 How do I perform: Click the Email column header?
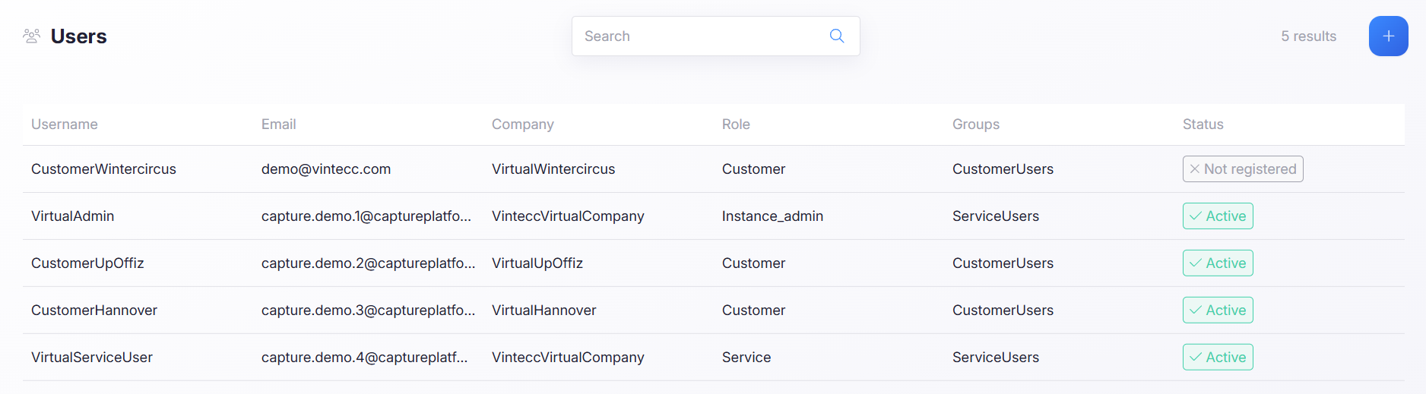pyautogui.click(x=279, y=125)
